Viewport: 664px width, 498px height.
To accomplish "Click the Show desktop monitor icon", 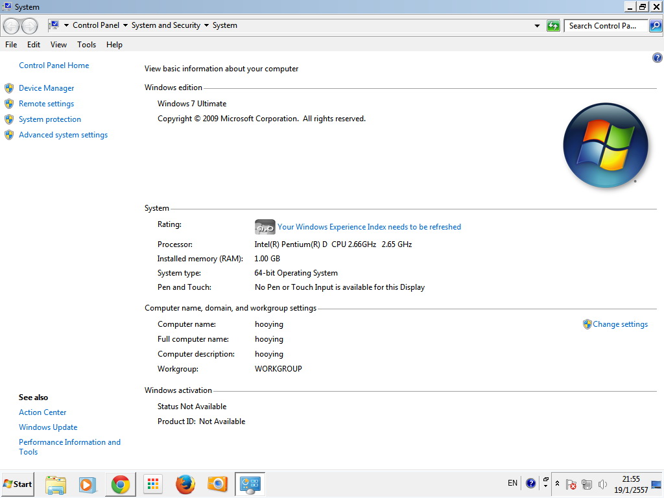I will coord(657,484).
